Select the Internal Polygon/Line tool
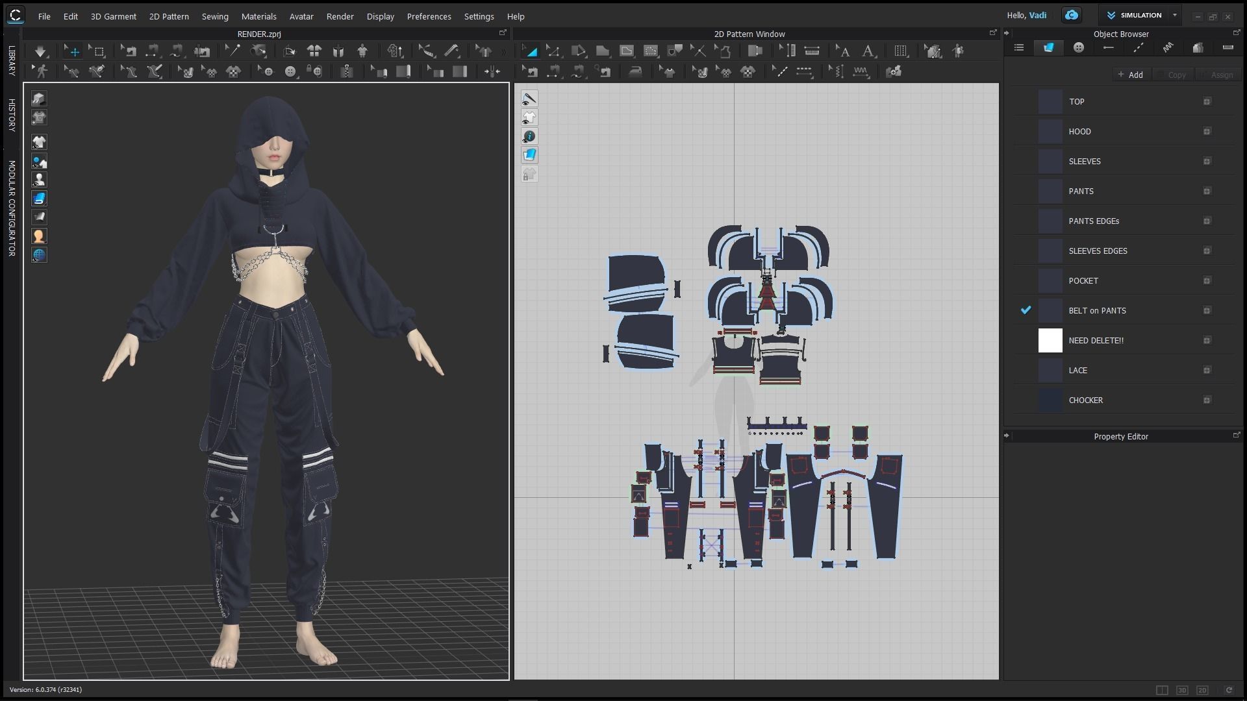 (x=626, y=51)
